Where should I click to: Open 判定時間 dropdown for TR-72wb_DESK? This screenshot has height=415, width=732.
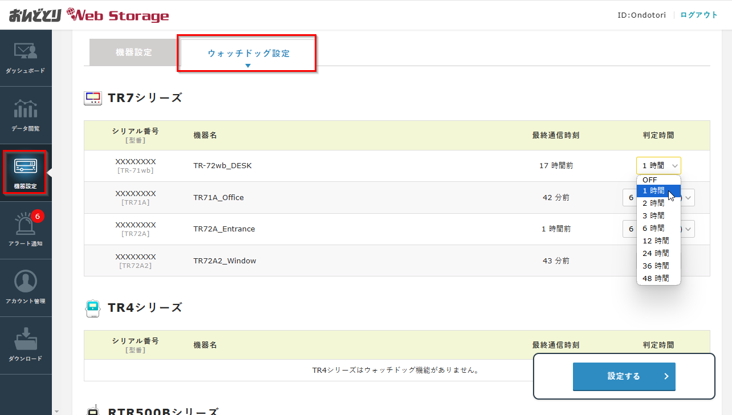658,166
